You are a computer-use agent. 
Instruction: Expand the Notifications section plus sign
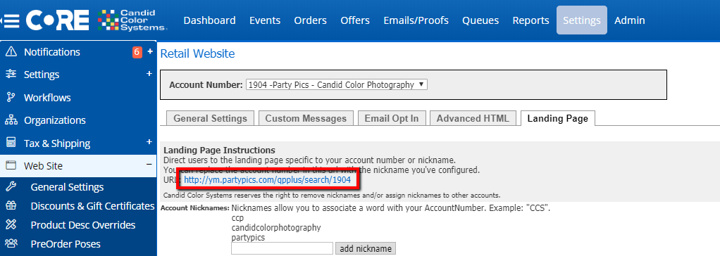[149, 52]
